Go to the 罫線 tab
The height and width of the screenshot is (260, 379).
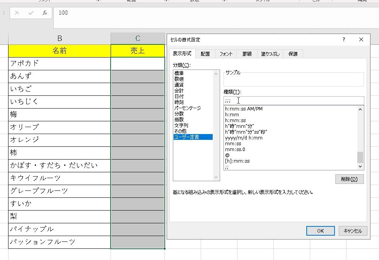coord(247,54)
